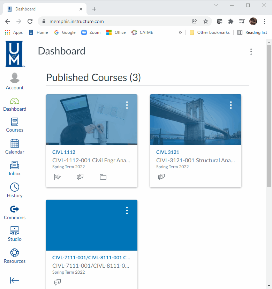Open the CIVL 3121 course link

click(168, 152)
